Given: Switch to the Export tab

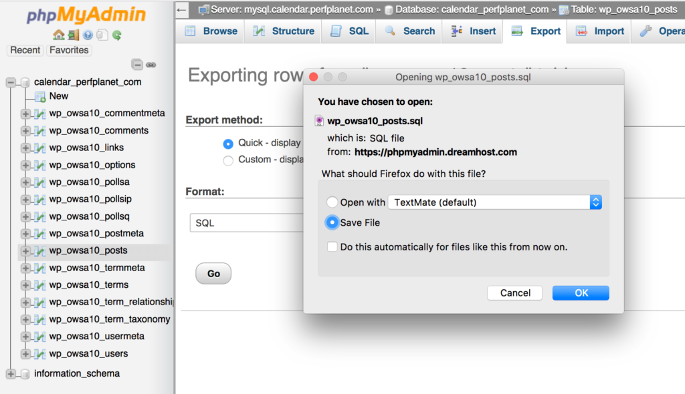Looking at the screenshot, I should pos(536,31).
